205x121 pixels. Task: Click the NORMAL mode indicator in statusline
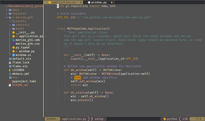(51, 119)
